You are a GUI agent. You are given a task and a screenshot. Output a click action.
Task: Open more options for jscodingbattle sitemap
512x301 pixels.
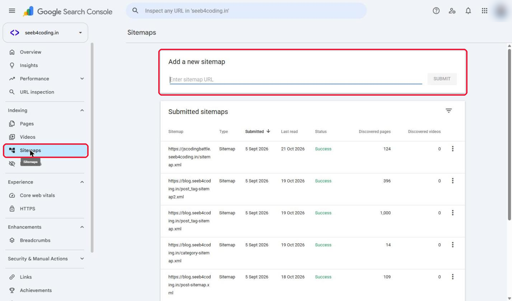(452, 149)
